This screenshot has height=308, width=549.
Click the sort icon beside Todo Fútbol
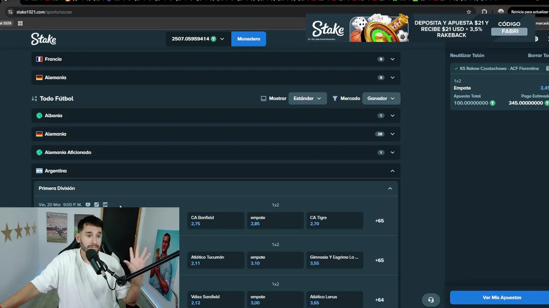click(x=34, y=98)
